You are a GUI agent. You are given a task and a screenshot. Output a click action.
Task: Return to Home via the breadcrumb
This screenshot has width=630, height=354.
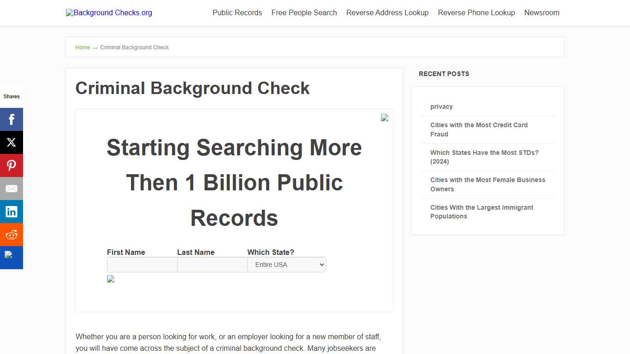coord(83,47)
